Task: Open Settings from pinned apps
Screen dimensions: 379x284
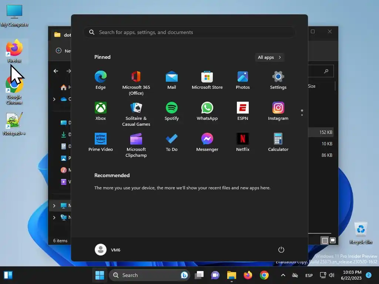Action: 278,80
